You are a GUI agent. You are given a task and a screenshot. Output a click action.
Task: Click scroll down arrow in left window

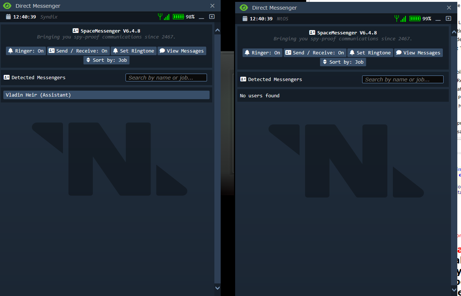217,287
